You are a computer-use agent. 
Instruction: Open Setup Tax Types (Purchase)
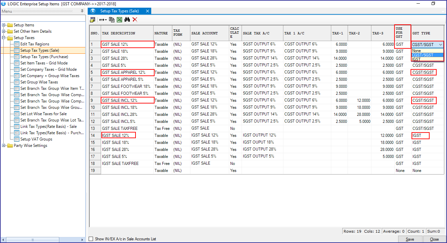point(44,57)
